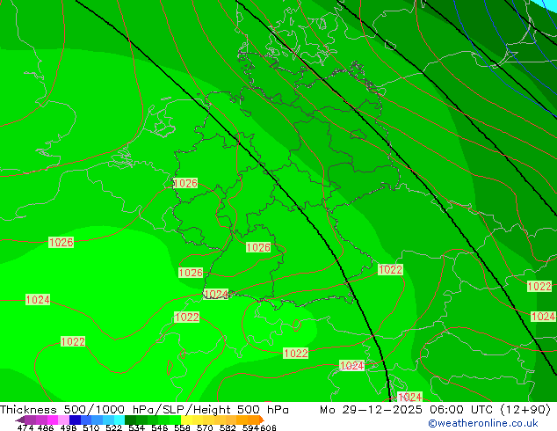Click the 1024 label just above the date caption
This screenshot has width=557, height=431.
409,397
